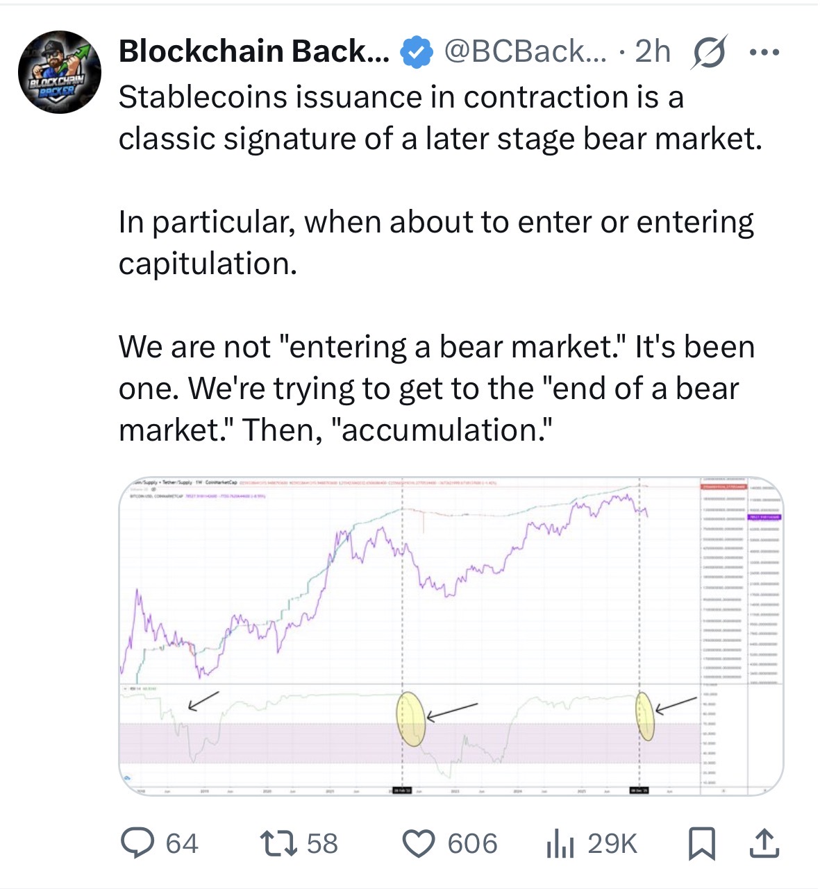Like the post with the heart icon
This screenshot has width=820, height=889.
click(419, 843)
